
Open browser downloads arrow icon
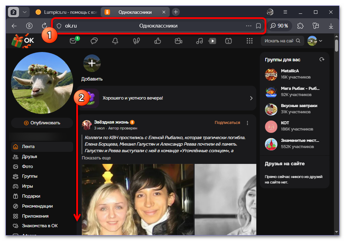coord(331,26)
